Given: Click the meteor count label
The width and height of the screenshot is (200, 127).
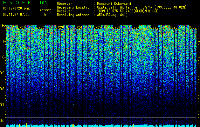Looking at the screenshot, I should [45, 10].
